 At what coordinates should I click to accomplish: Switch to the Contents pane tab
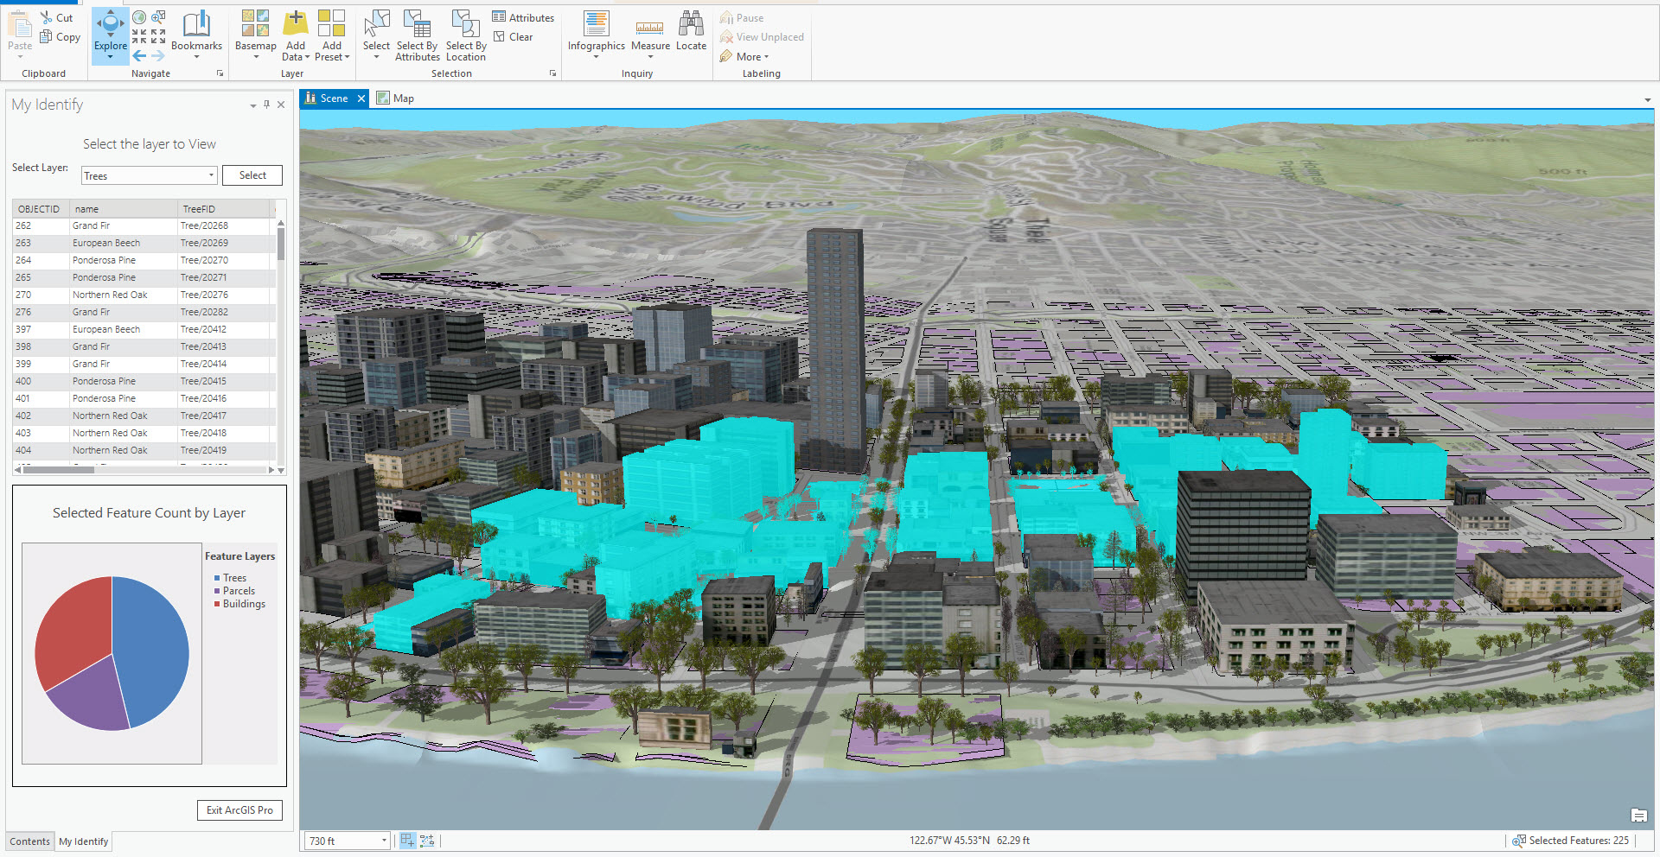[29, 841]
